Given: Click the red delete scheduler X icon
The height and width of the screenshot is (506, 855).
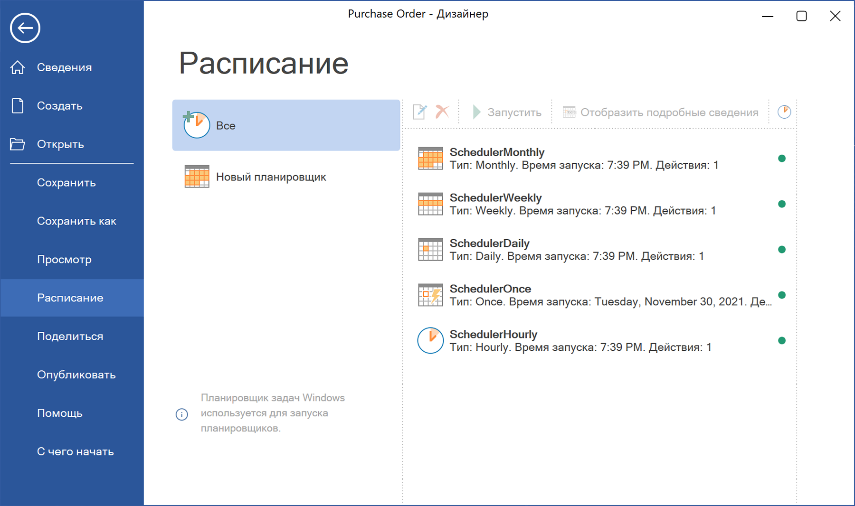Looking at the screenshot, I should tap(442, 112).
